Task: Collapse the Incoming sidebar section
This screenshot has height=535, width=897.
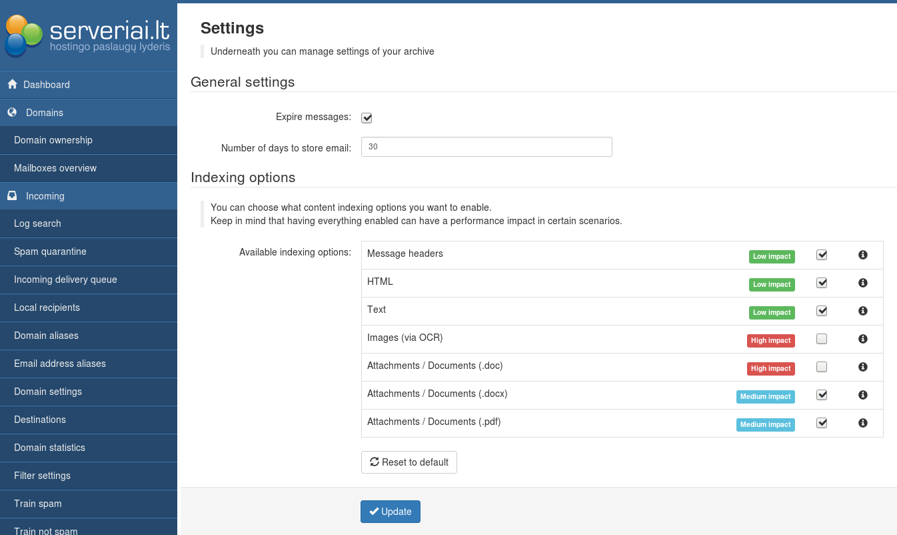Action: (x=45, y=196)
